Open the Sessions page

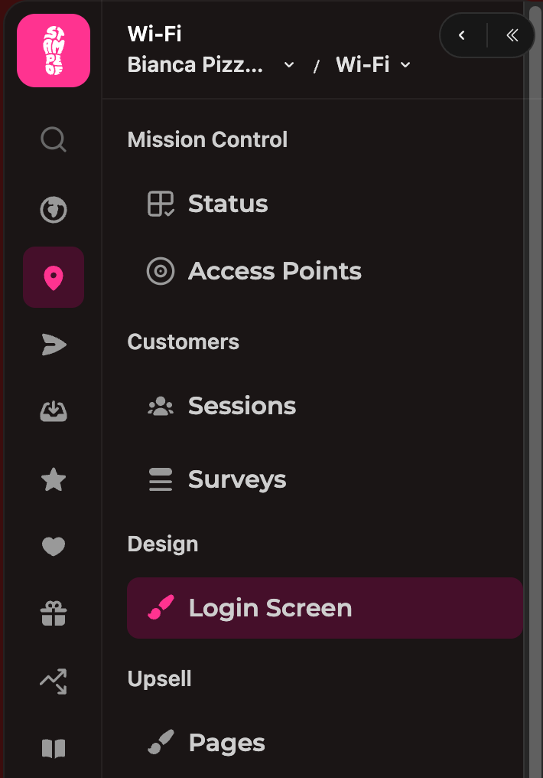click(x=242, y=406)
